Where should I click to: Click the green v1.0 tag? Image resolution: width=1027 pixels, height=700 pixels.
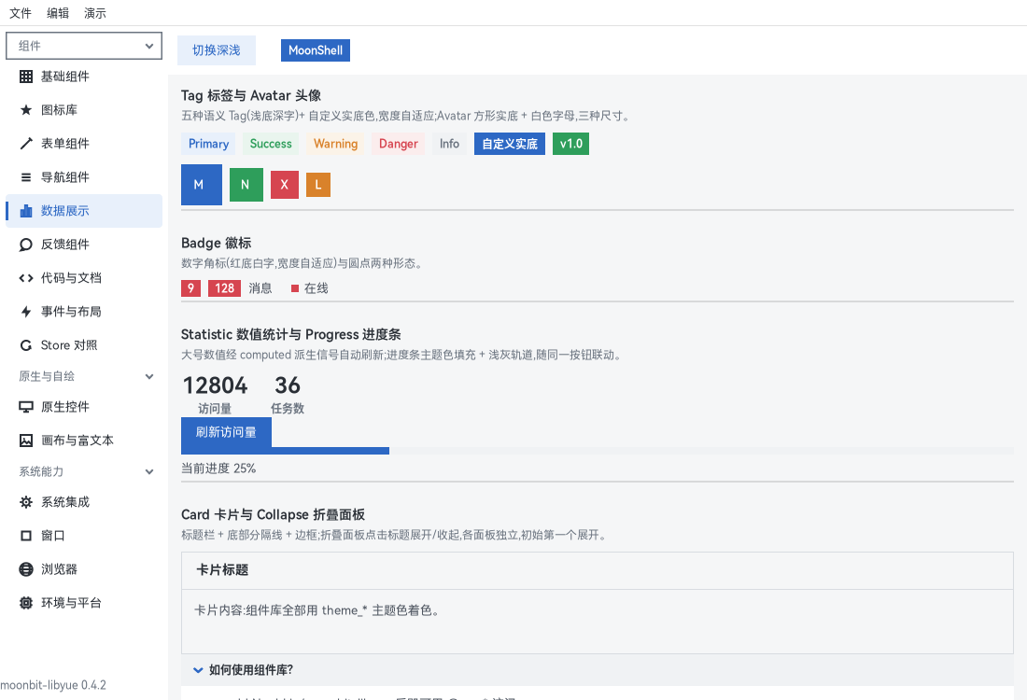tap(571, 144)
